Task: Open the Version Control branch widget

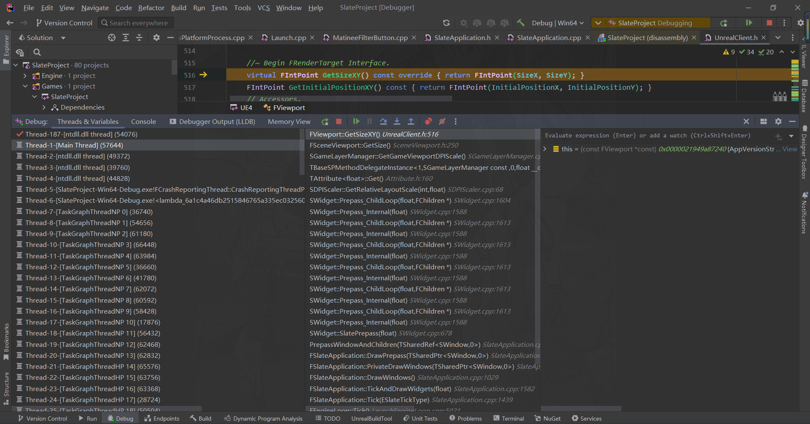Action: click(x=64, y=23)
